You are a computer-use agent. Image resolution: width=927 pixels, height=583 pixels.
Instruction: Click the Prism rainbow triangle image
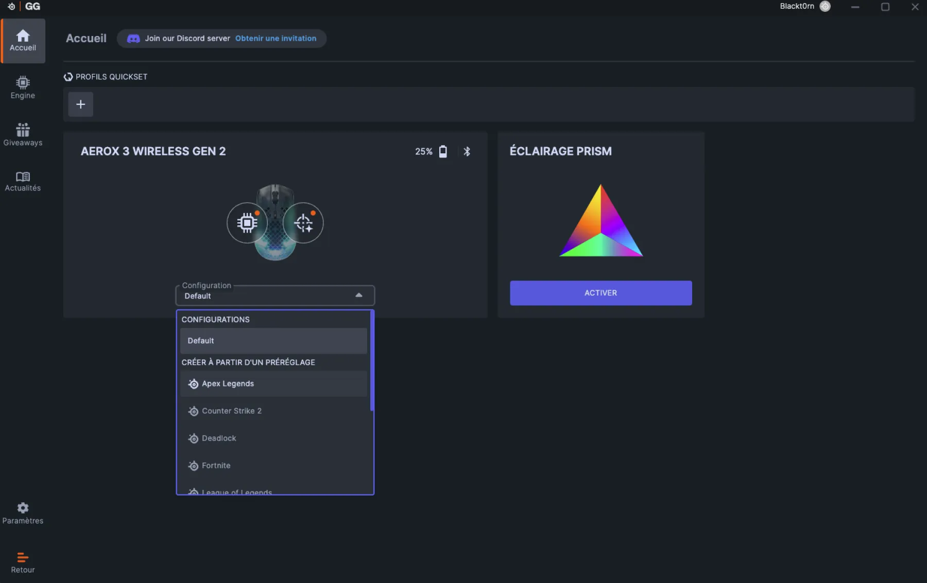coord(601,220)
